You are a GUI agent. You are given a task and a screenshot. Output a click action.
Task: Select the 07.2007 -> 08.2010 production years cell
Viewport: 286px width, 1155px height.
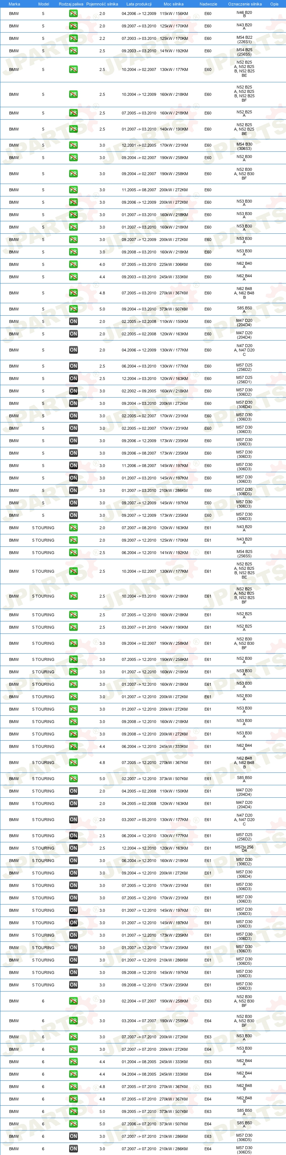click(139, 528)
